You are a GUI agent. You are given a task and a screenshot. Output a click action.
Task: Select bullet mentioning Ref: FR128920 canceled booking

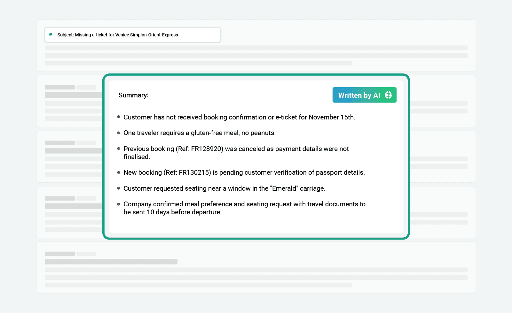click(236, 153)
